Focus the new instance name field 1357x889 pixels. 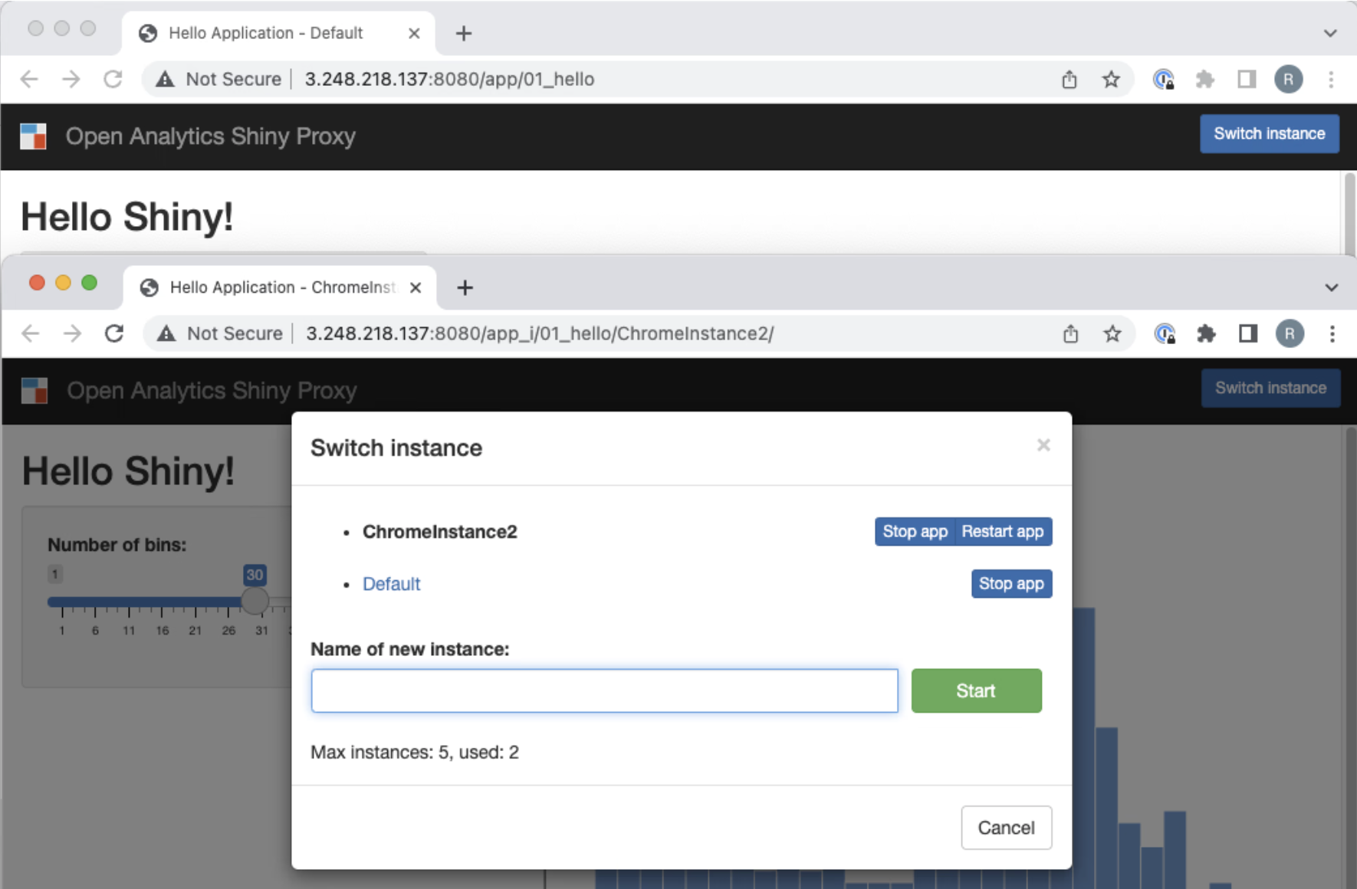click(604, 691)
